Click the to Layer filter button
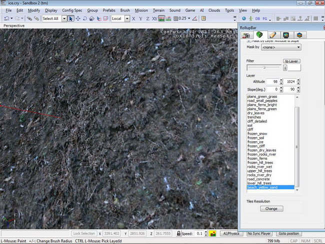Image resolution: width=325 pixels, height=244 pixels. 291,61
